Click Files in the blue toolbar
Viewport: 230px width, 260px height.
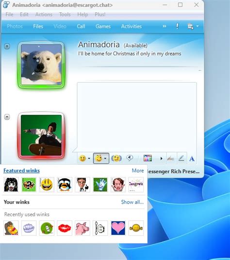38,26
